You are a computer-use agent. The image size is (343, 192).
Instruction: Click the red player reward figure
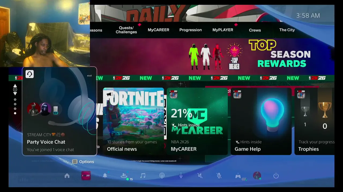pyautogui.click(x=218, y=56)
